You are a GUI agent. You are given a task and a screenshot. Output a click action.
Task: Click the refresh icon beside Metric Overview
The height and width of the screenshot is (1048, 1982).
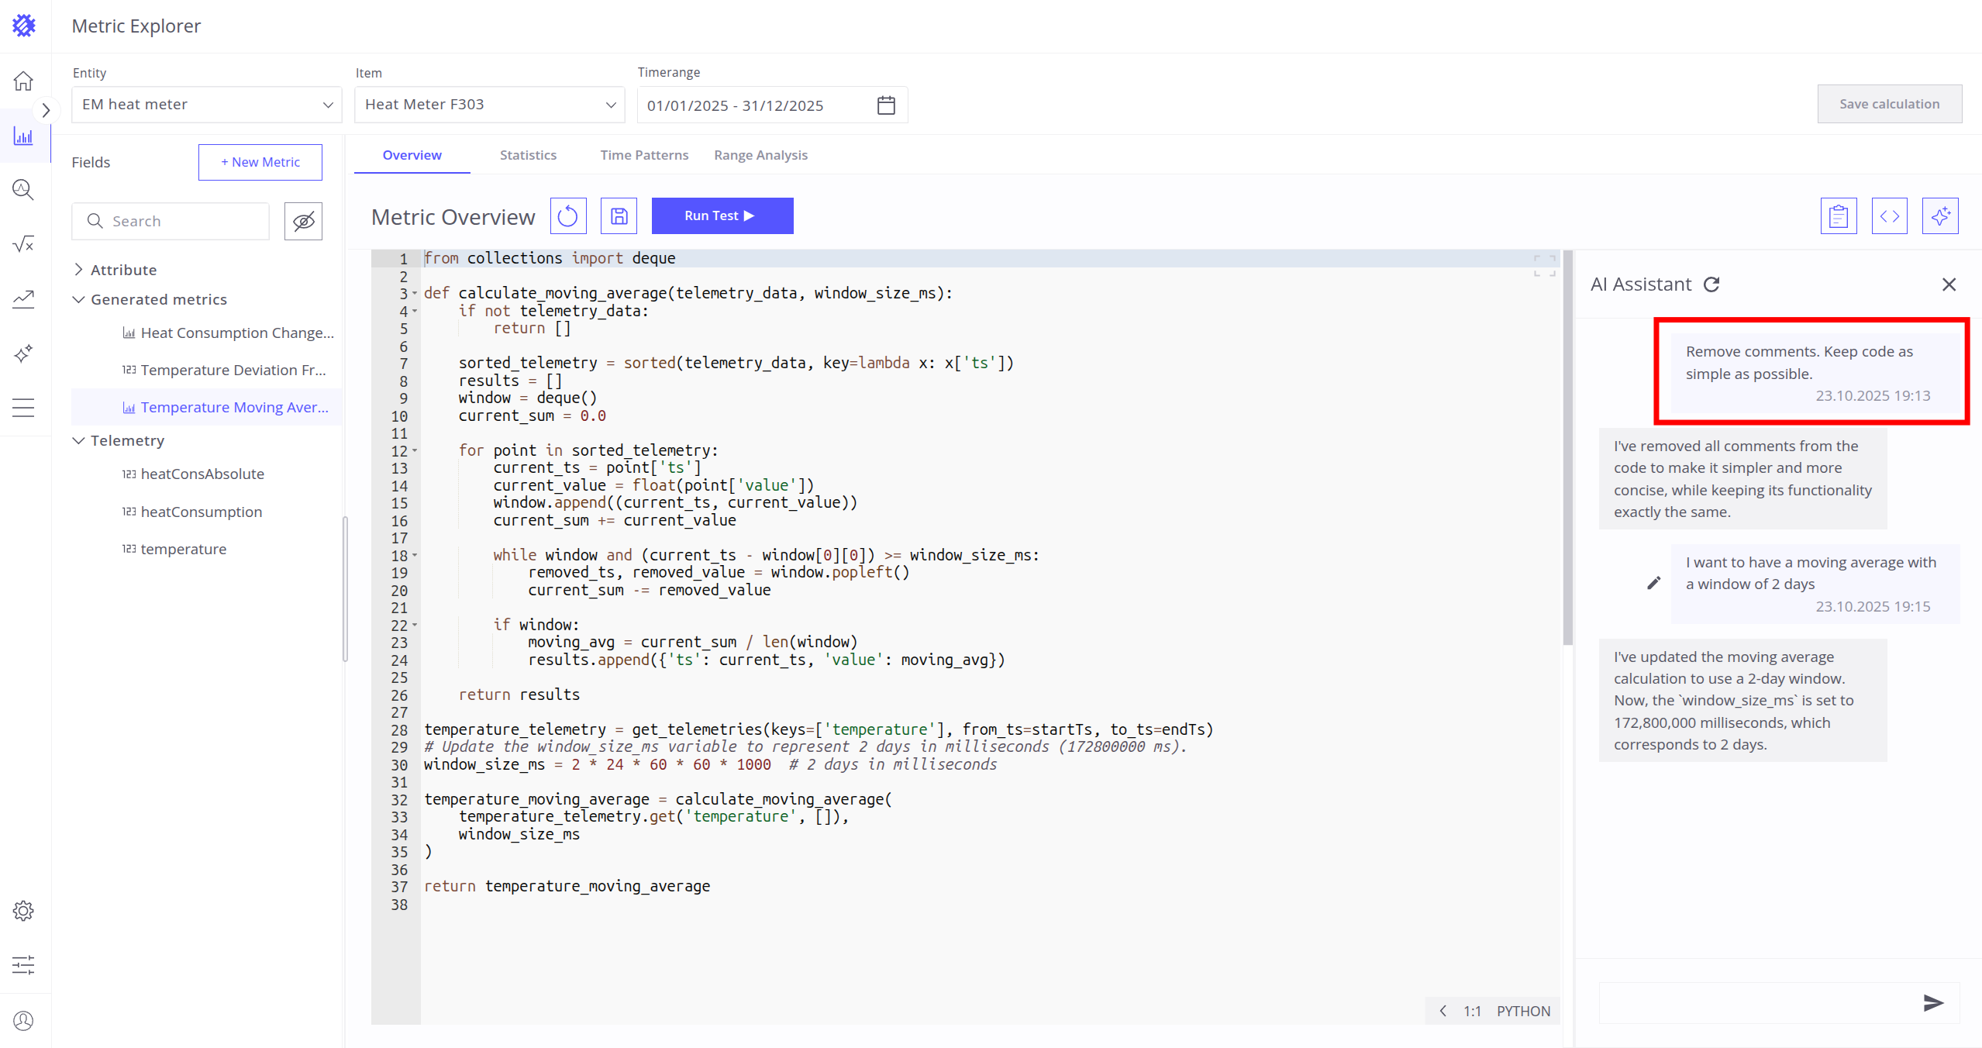568,216
